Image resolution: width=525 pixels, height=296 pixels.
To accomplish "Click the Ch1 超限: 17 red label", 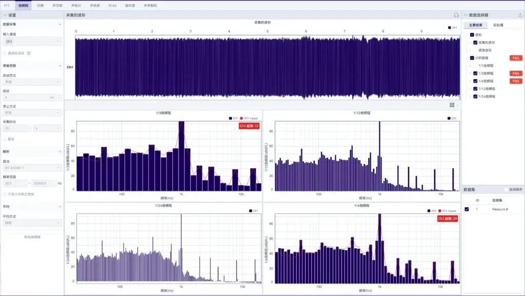I will (249, 126).
